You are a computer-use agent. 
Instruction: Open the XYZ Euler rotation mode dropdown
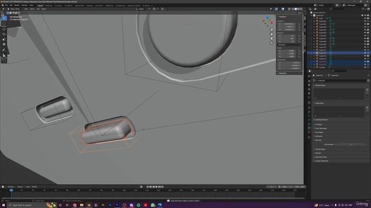[x=289, y=44]
